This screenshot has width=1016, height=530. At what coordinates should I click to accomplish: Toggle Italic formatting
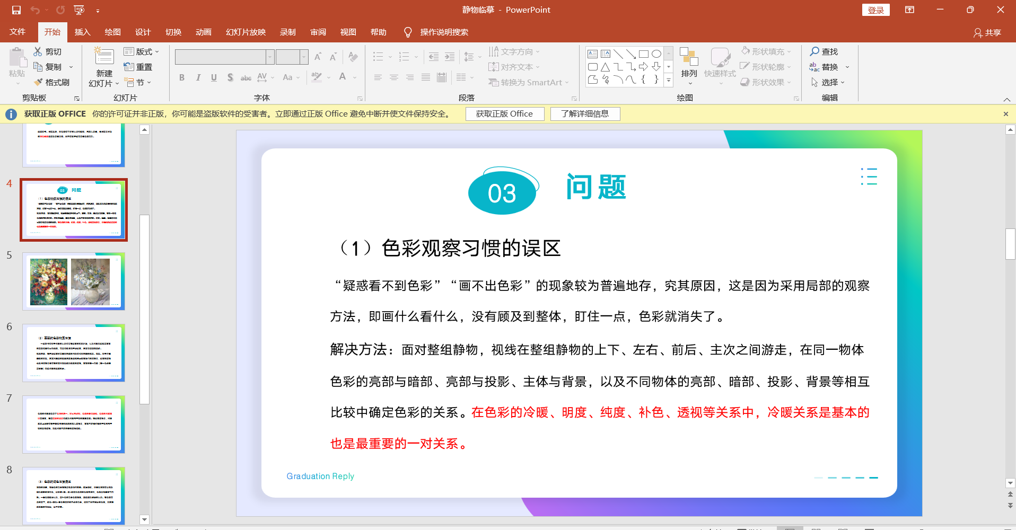click(x=198, y=77)
